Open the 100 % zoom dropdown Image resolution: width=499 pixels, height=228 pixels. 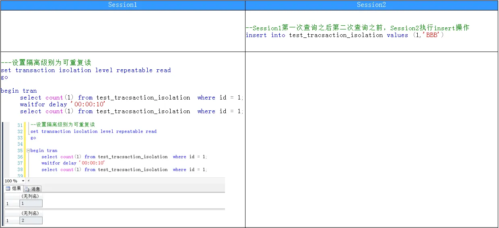pyautogui.click(x=23, y=181)
